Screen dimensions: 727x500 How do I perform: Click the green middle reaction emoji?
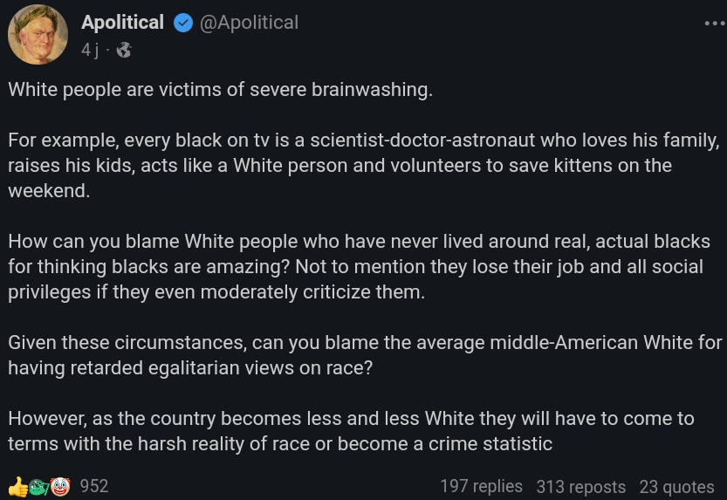coord(39,486)
